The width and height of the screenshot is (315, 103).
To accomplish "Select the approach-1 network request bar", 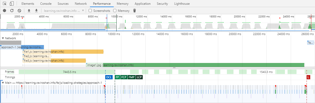I will pos(22,47).
